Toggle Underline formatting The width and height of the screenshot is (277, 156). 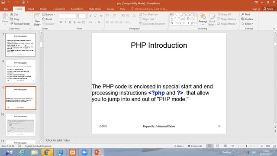click(x=70, y=22)
